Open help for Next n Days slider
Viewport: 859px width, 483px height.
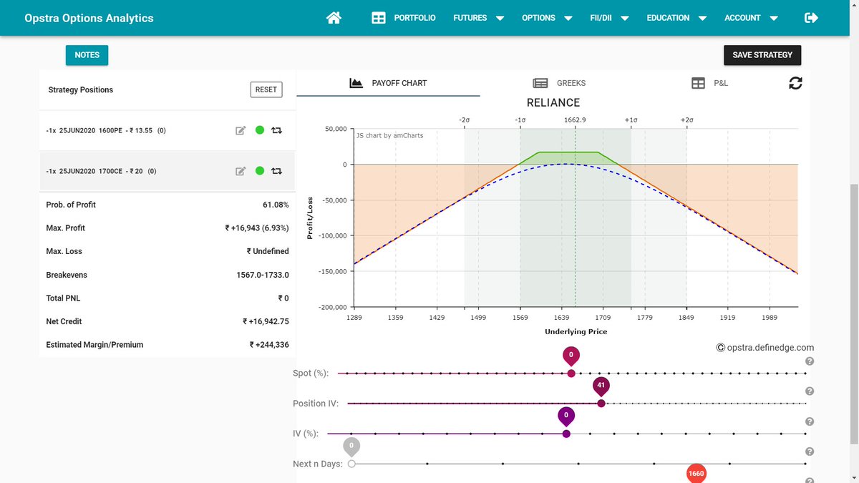coord(810,452)
